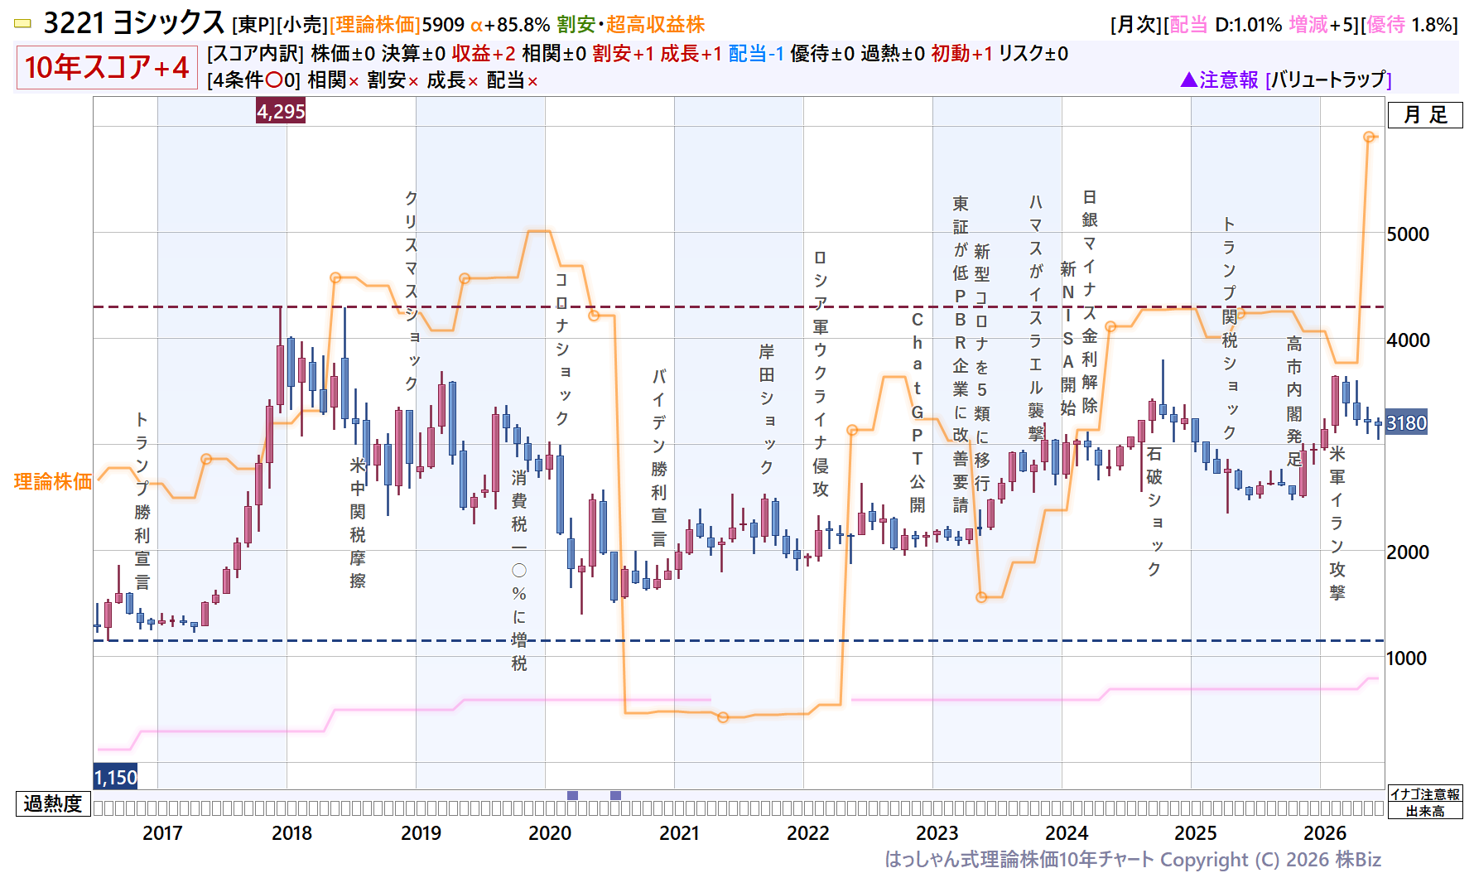
Task: Click the [東P] market tag
Action: point(253,25)
